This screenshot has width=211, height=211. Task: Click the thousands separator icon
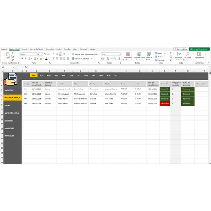(111, 59)
